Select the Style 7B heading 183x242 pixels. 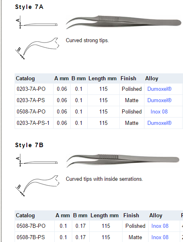point(29,145)
